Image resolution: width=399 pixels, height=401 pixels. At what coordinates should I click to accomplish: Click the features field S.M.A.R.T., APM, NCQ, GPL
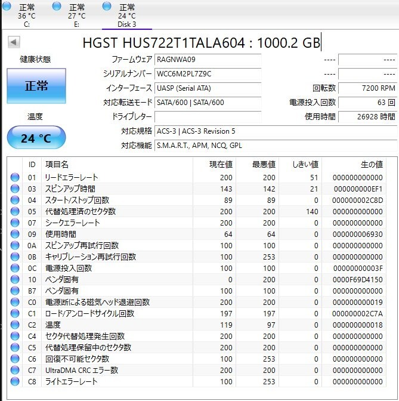[276, 146]
